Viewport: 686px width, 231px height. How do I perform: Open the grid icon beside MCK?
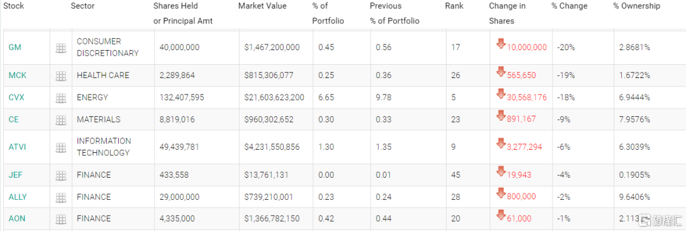pos(61,76)
